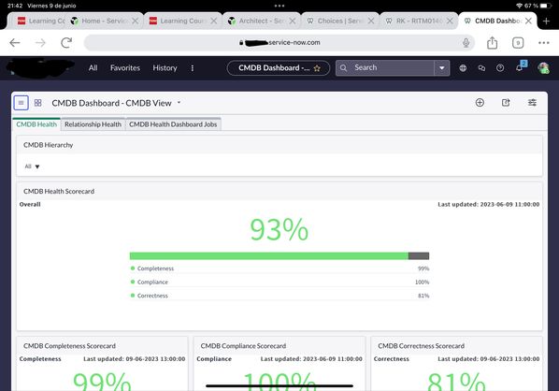Favorite the page with the star icon
Viewport: 559px width, 391px height.
coord(317,68)
